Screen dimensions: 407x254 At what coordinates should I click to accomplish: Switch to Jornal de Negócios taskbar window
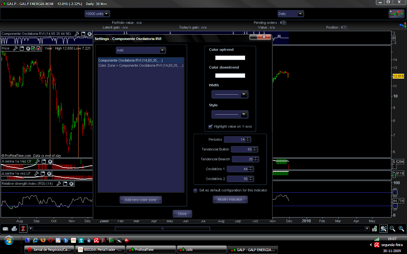pos(50,250)
